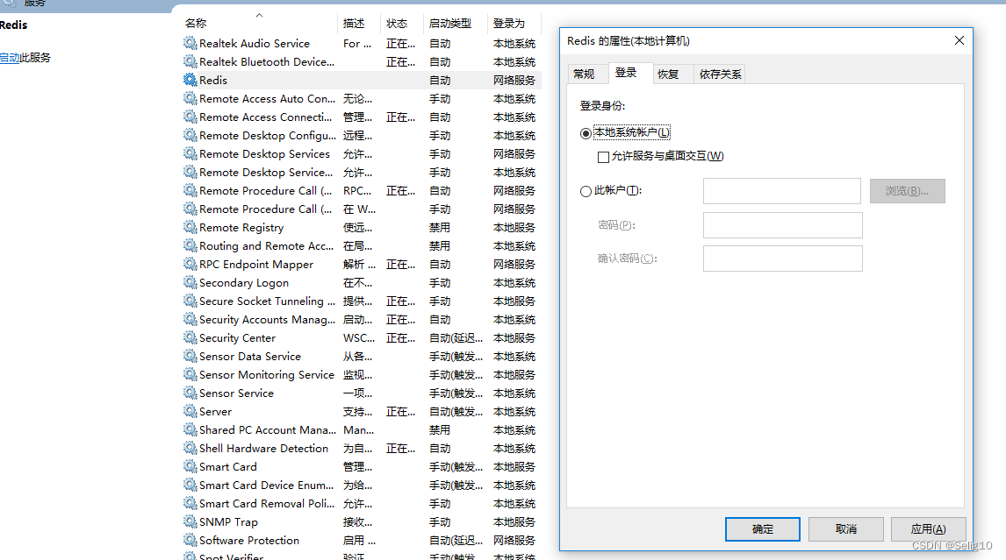Click the 此帐户 account name field
The height and width of the screenshot is (560, 1006).
[781, 191]
